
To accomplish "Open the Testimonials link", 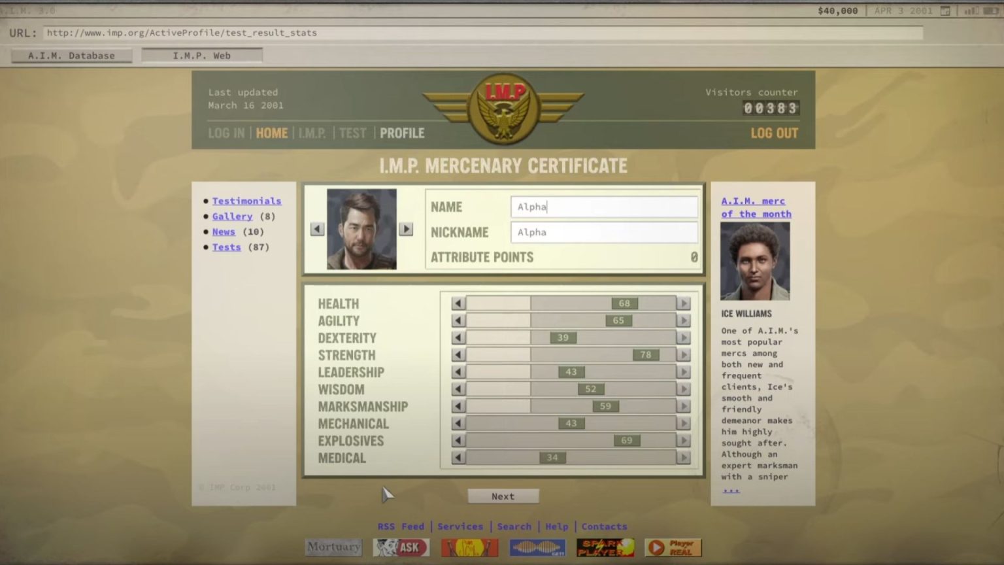I will [x=246, y=201].
